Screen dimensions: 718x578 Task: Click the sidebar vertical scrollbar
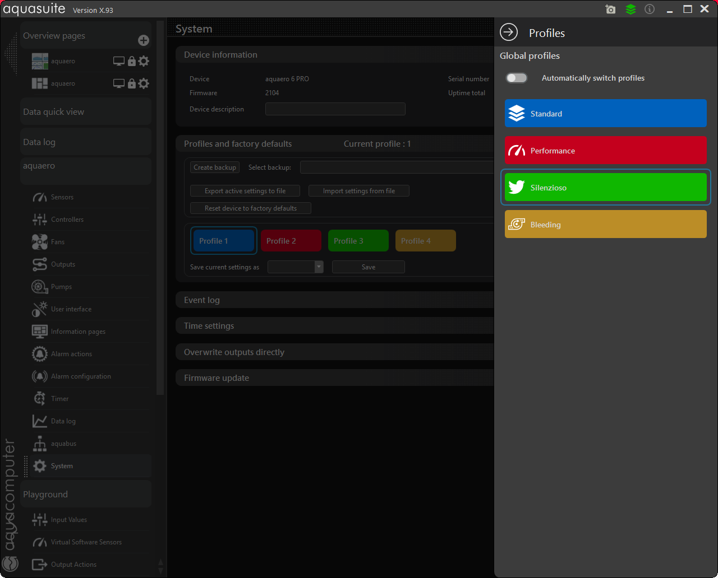[160, 207]
